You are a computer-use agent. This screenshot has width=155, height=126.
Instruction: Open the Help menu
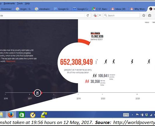click(27, 3)
